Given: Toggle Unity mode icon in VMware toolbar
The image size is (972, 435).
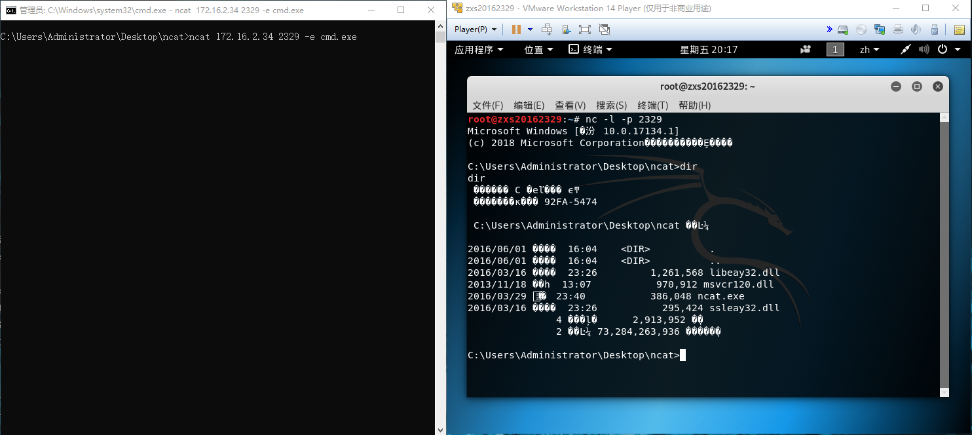Looking at the screenshot, I should 605,29.
